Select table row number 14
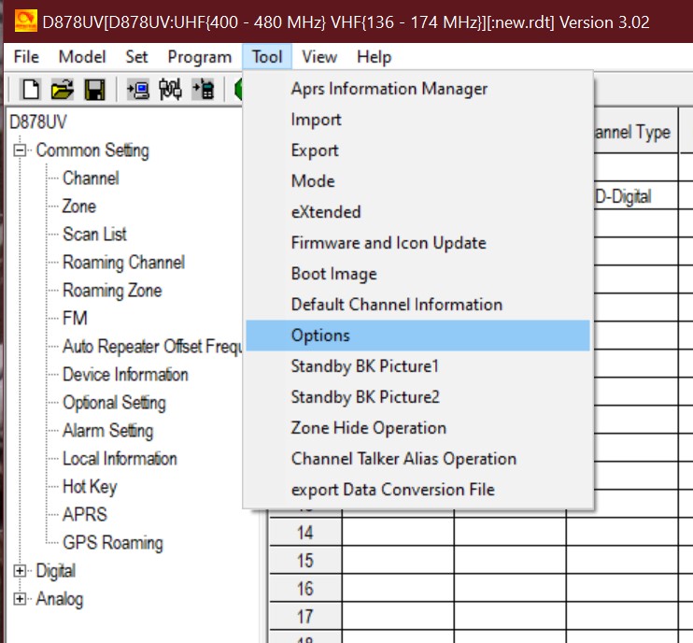Viewport: 693px width, 643px height. (x=305, y=532)
